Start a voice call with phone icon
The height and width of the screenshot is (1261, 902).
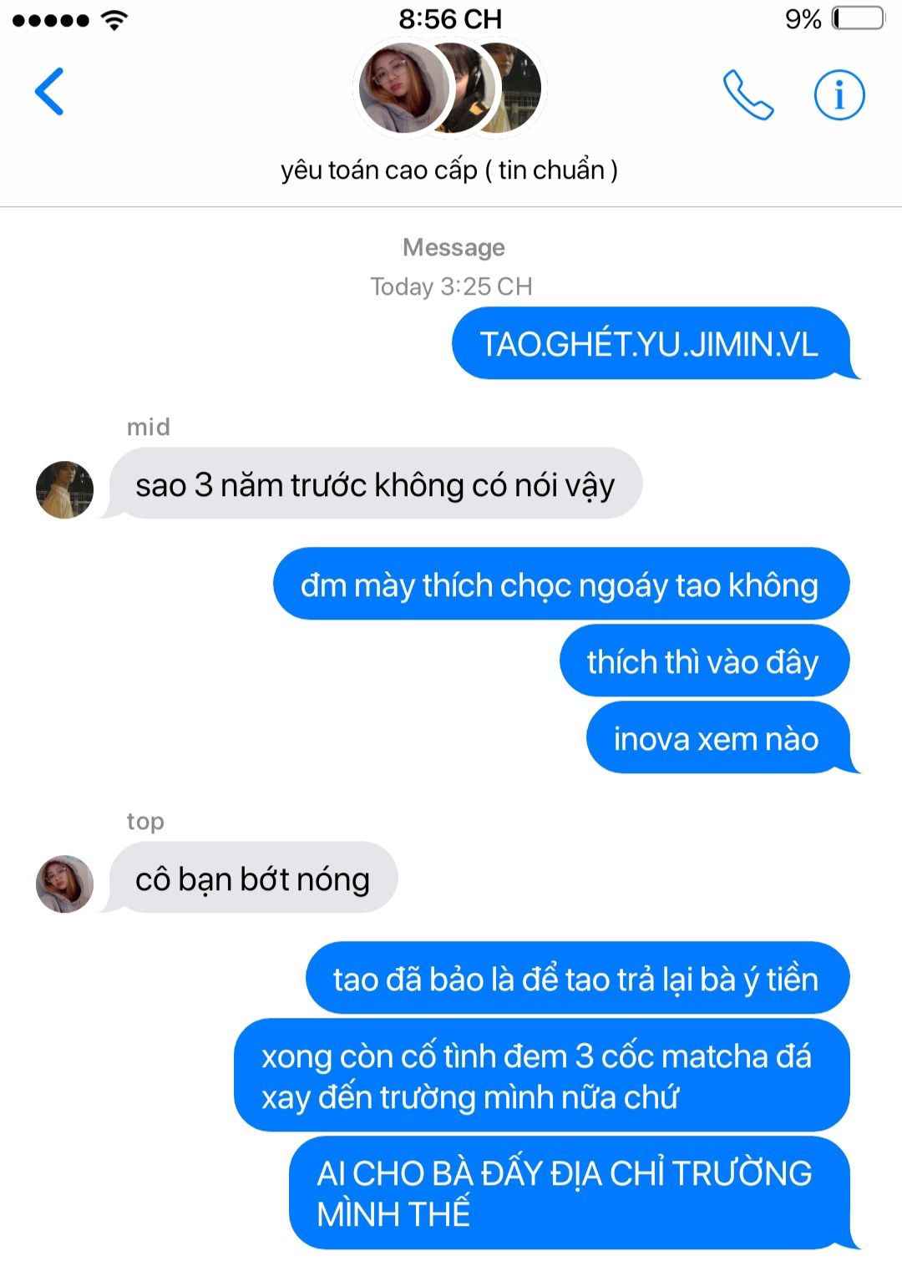coord(747,94)
